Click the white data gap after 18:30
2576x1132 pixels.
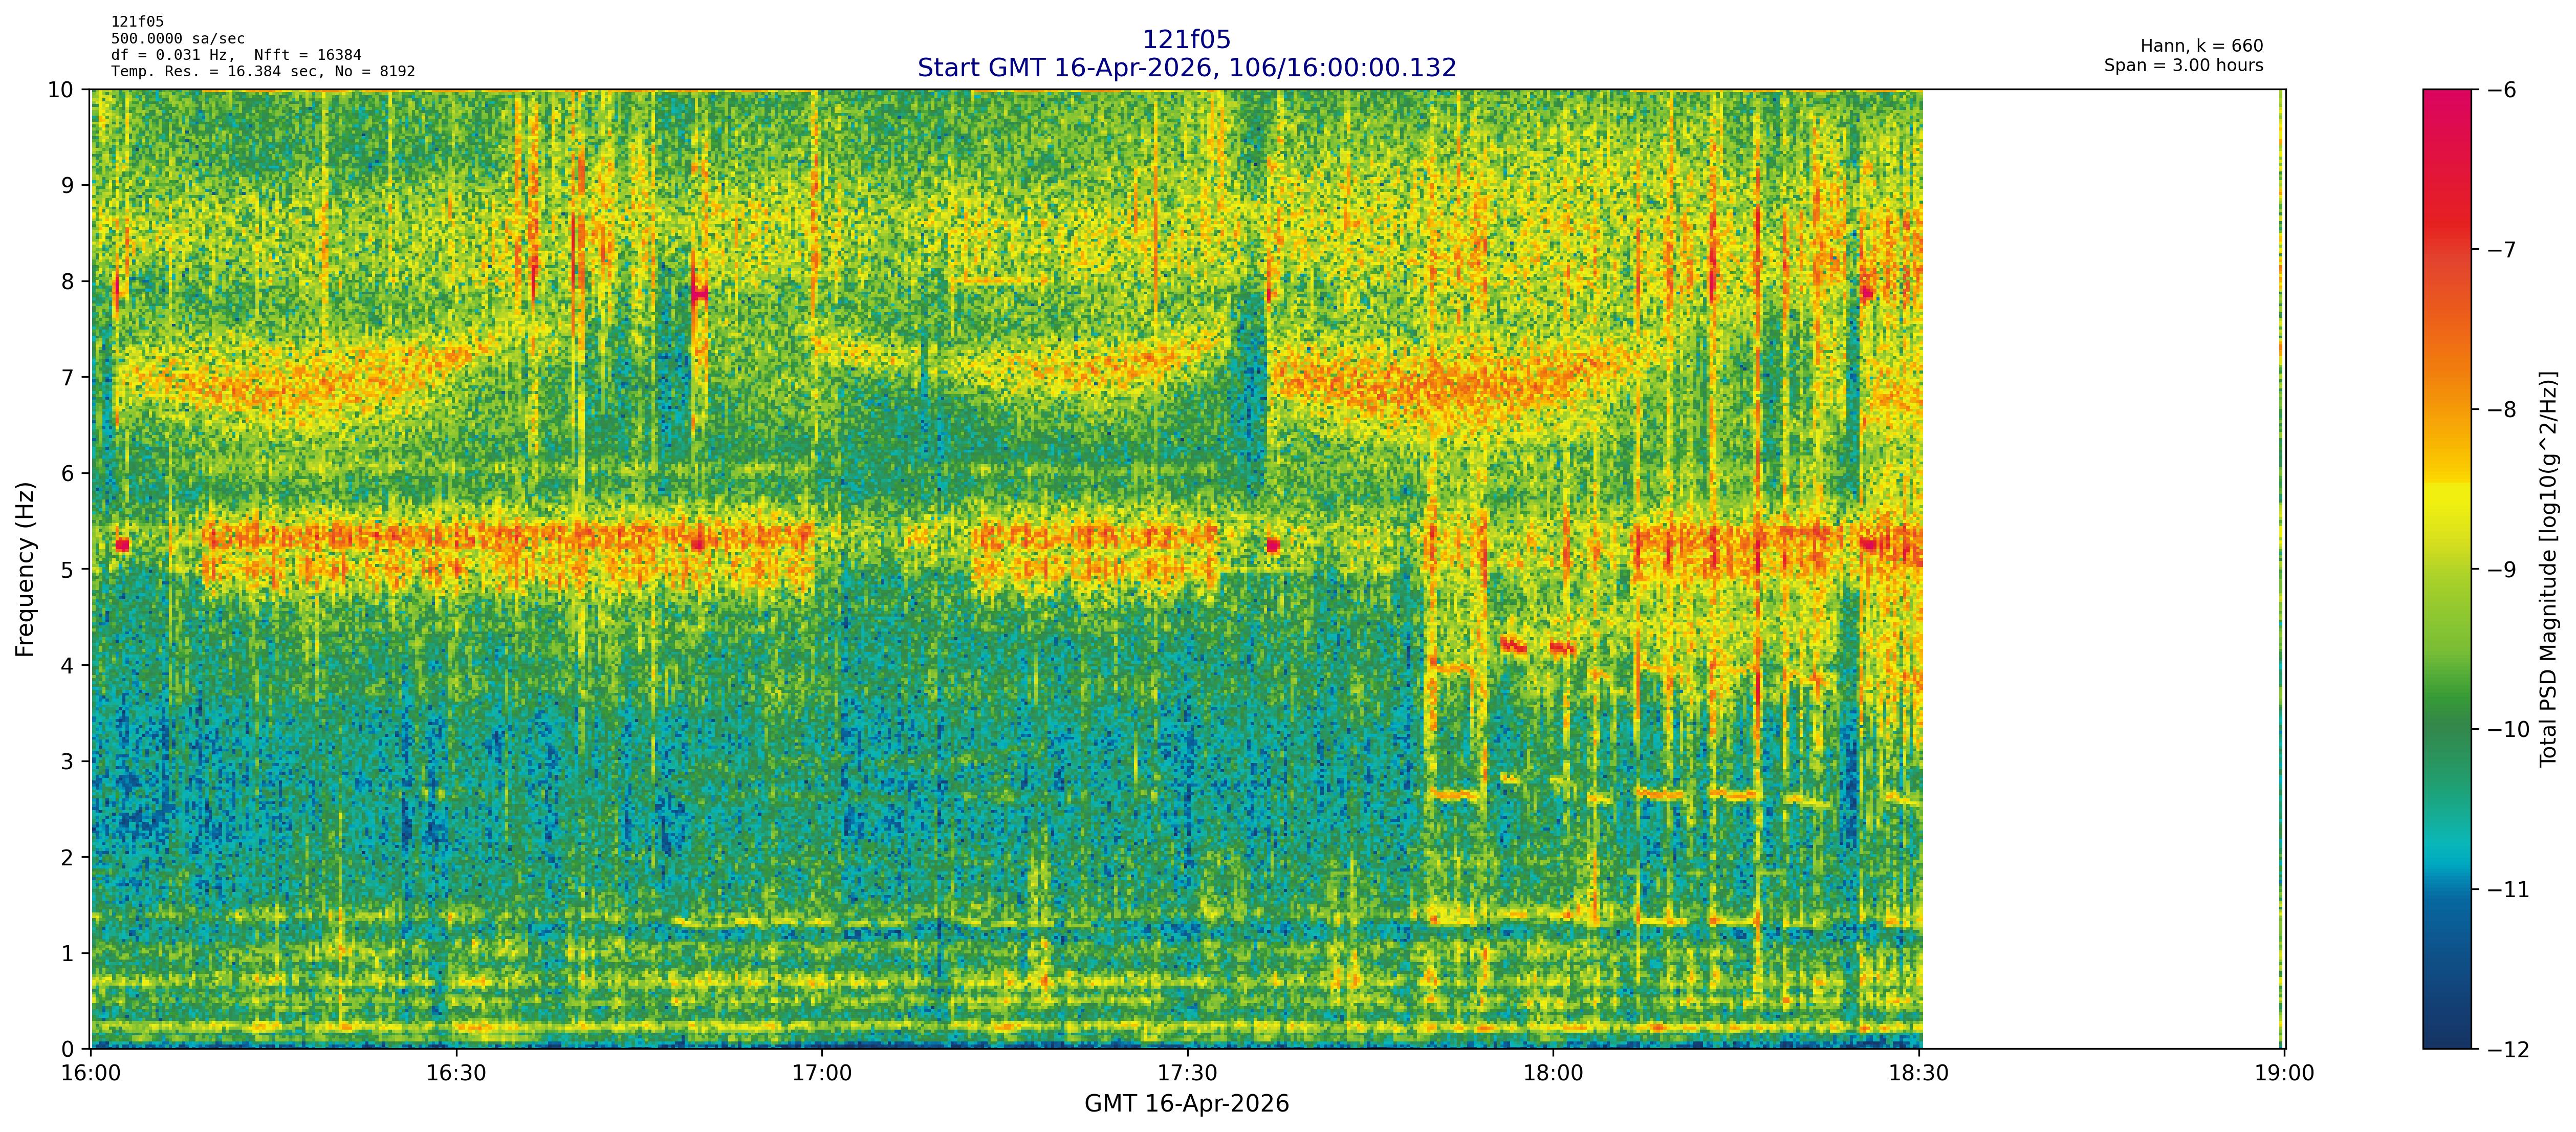pos(2100,569)
